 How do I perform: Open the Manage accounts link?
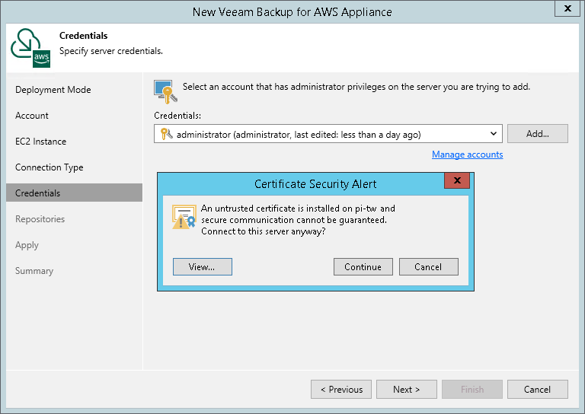point(467,154)
